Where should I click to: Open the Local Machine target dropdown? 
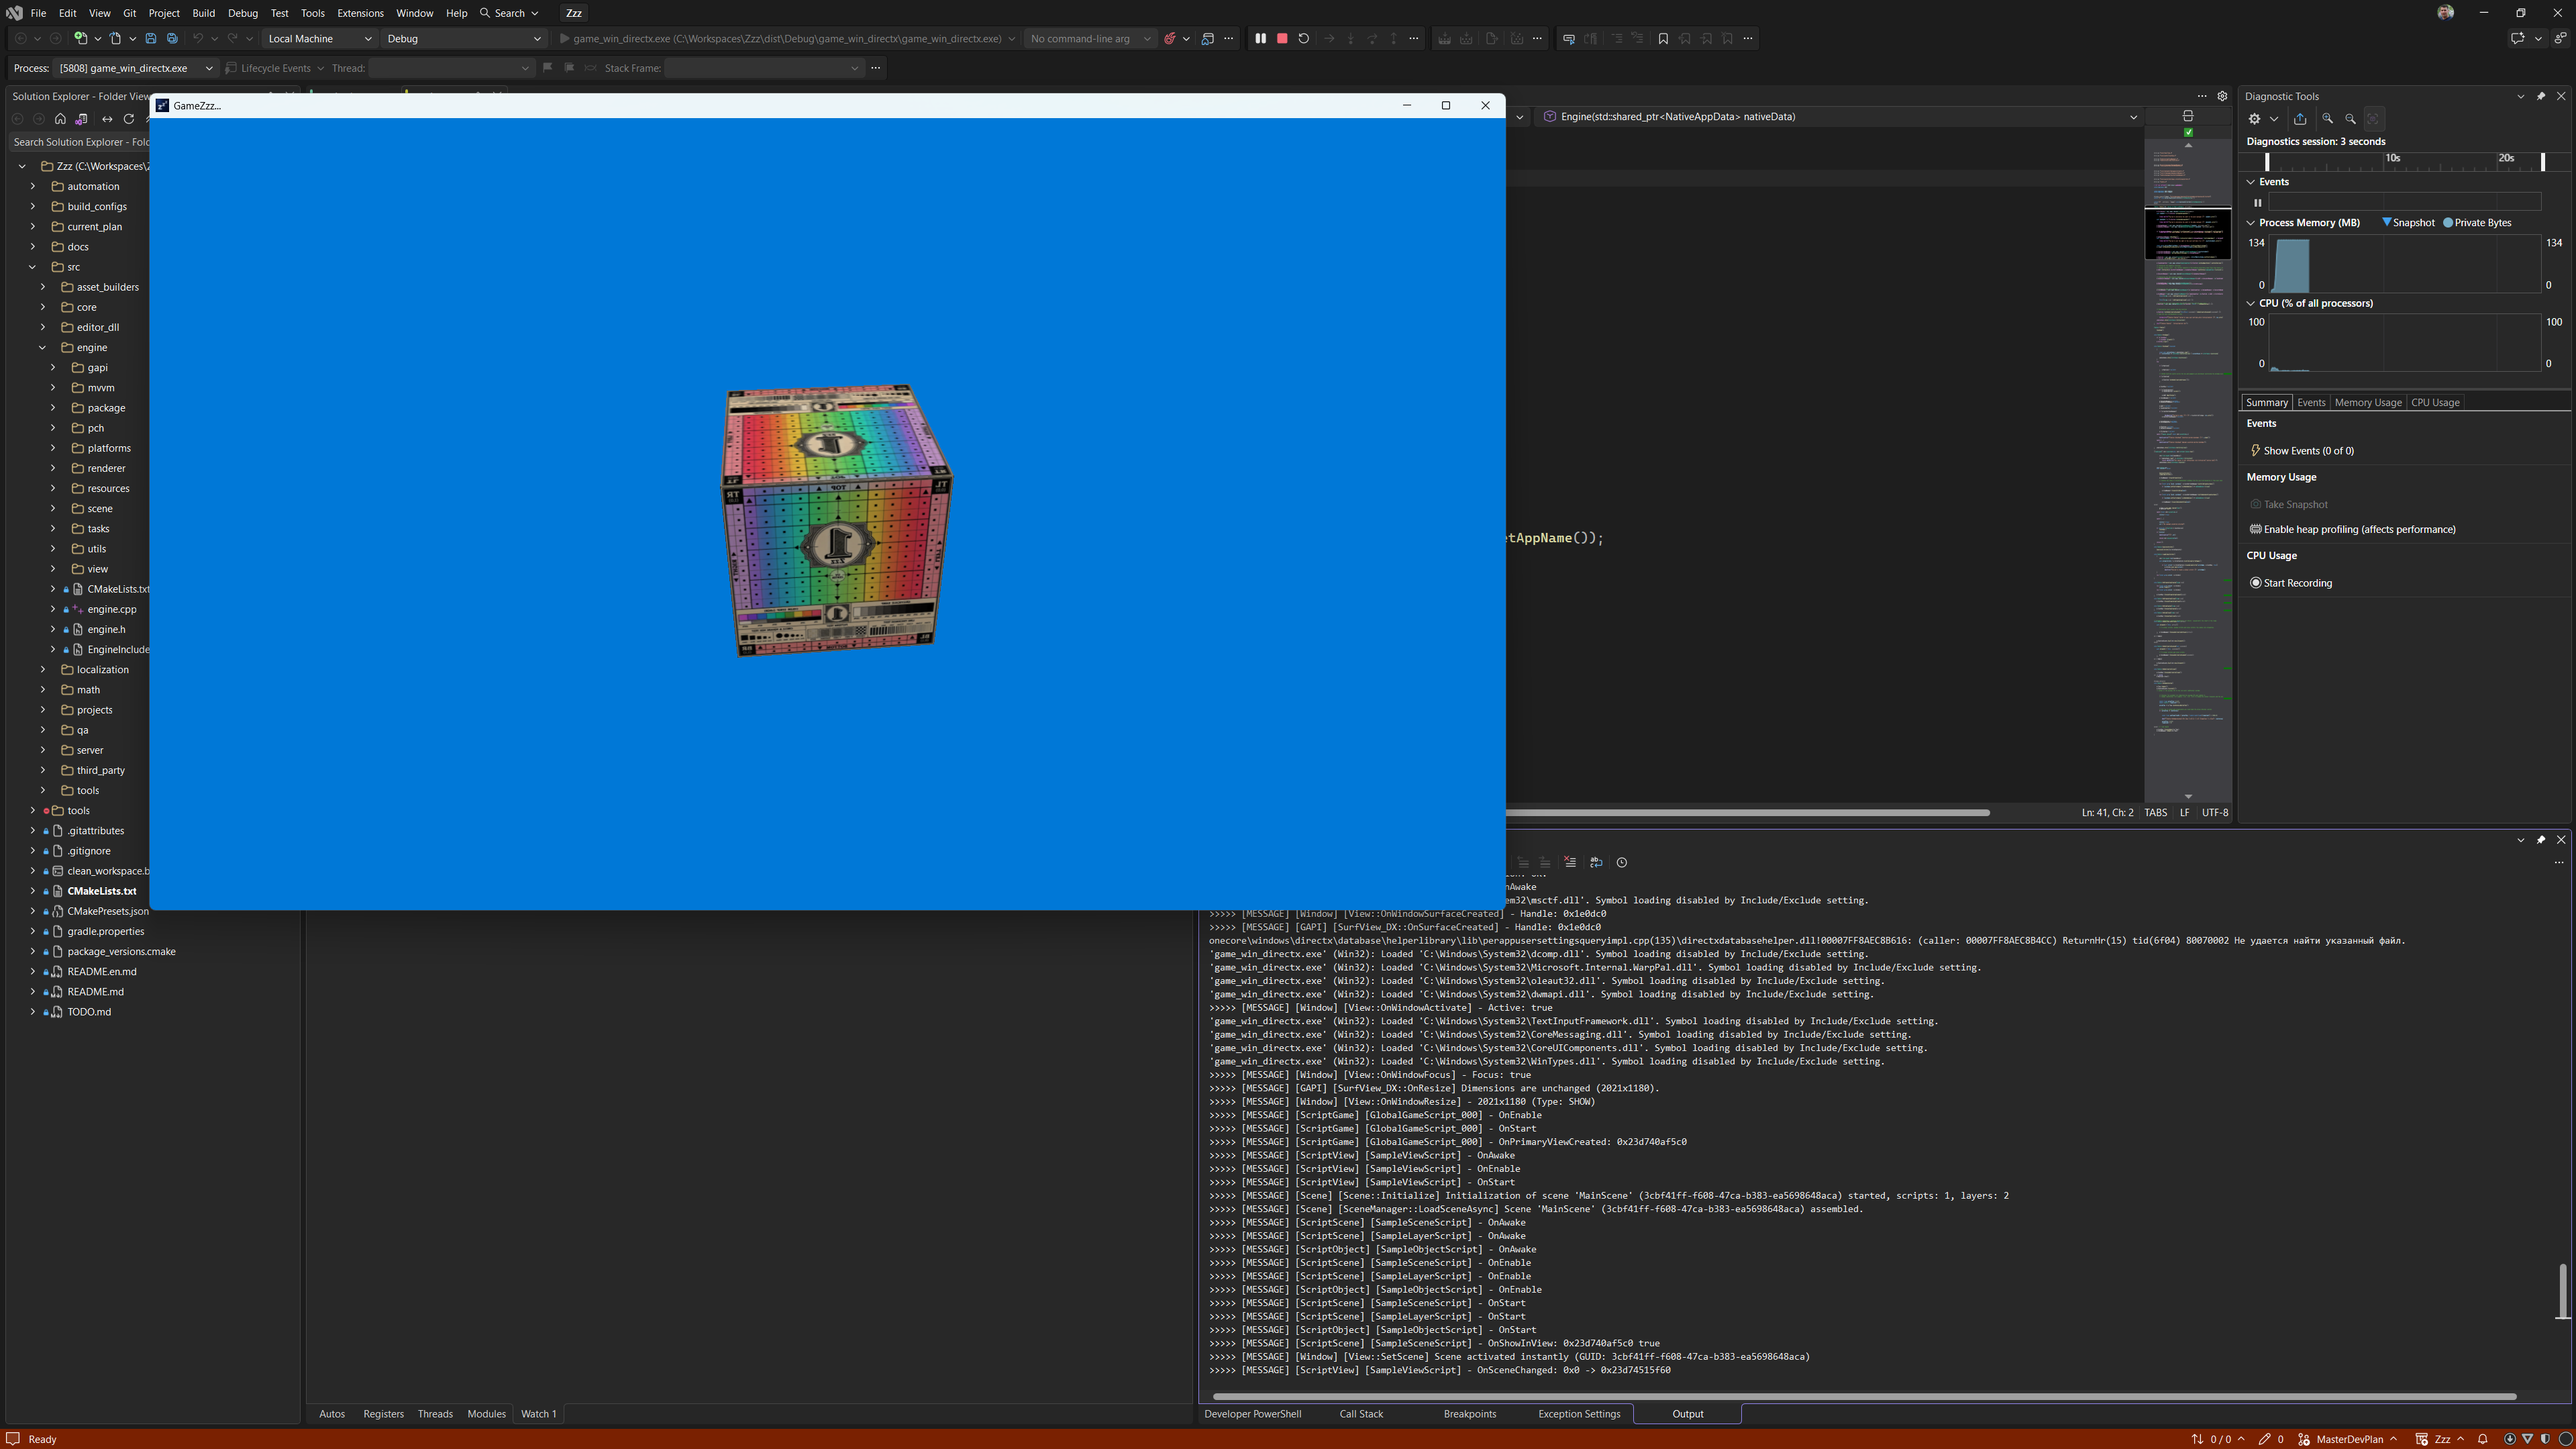[319, 38]
